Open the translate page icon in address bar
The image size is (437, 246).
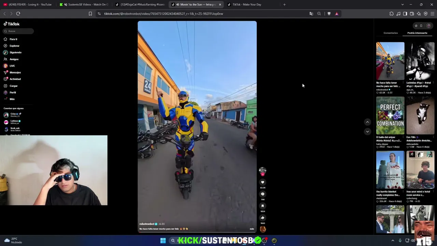(311, 14)
